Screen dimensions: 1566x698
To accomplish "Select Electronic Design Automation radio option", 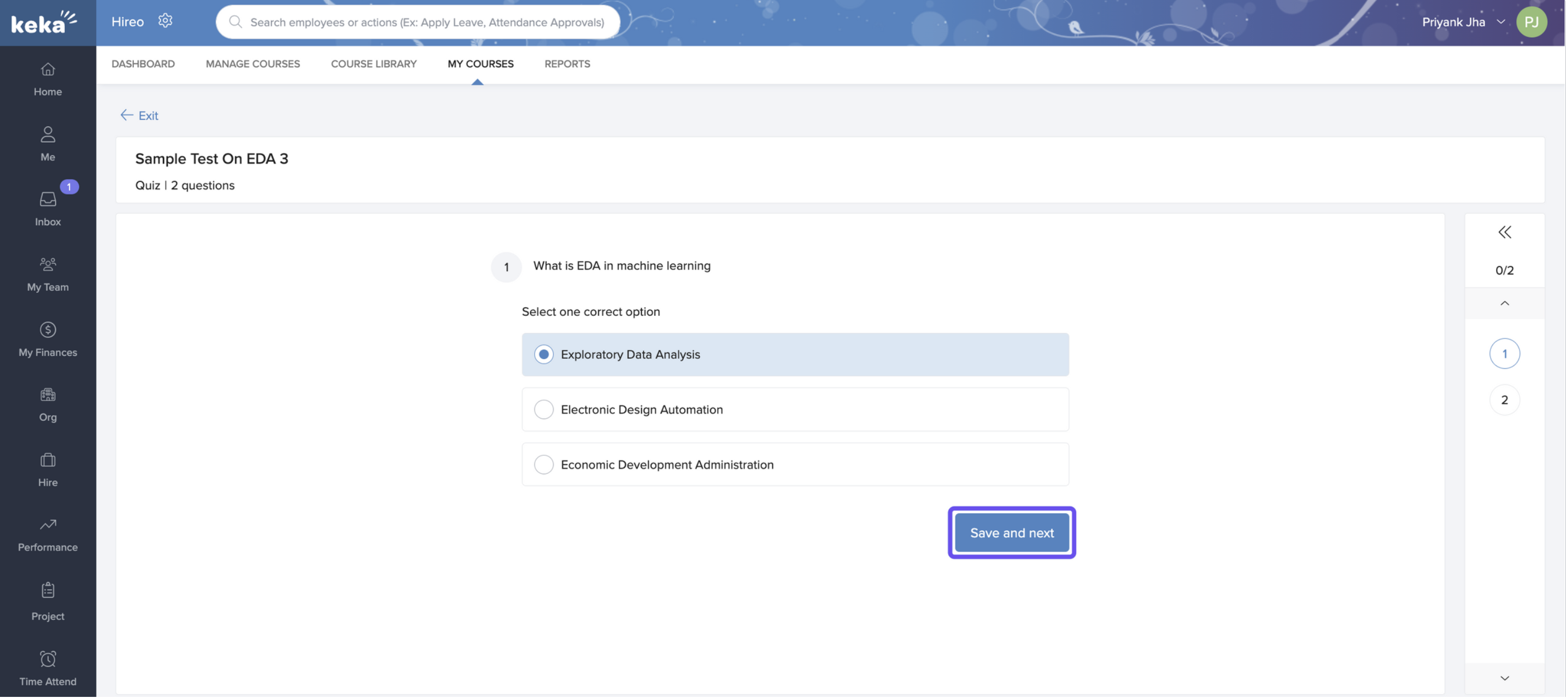I will point(543,410).
